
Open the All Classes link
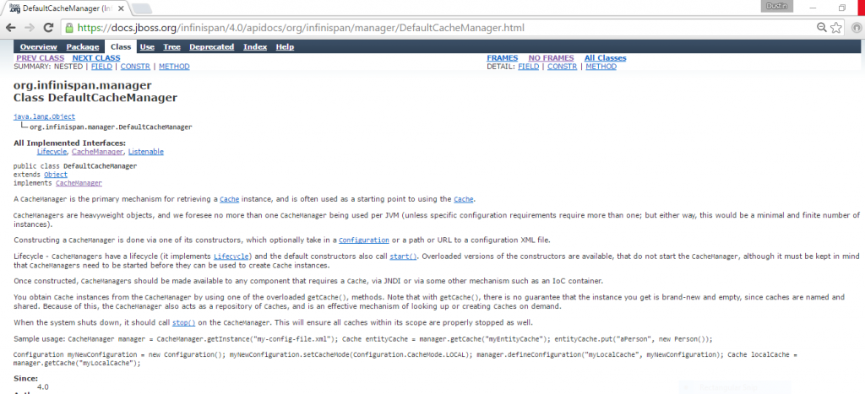tap(605, 58)
